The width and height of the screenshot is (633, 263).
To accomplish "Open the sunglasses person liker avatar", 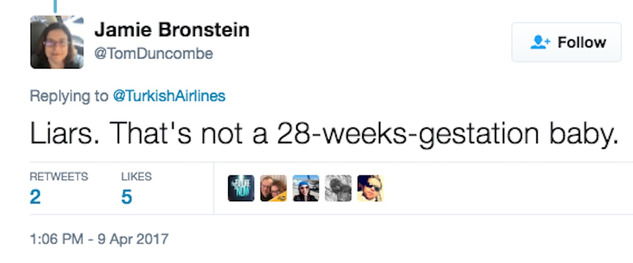I will pos(371,188).
